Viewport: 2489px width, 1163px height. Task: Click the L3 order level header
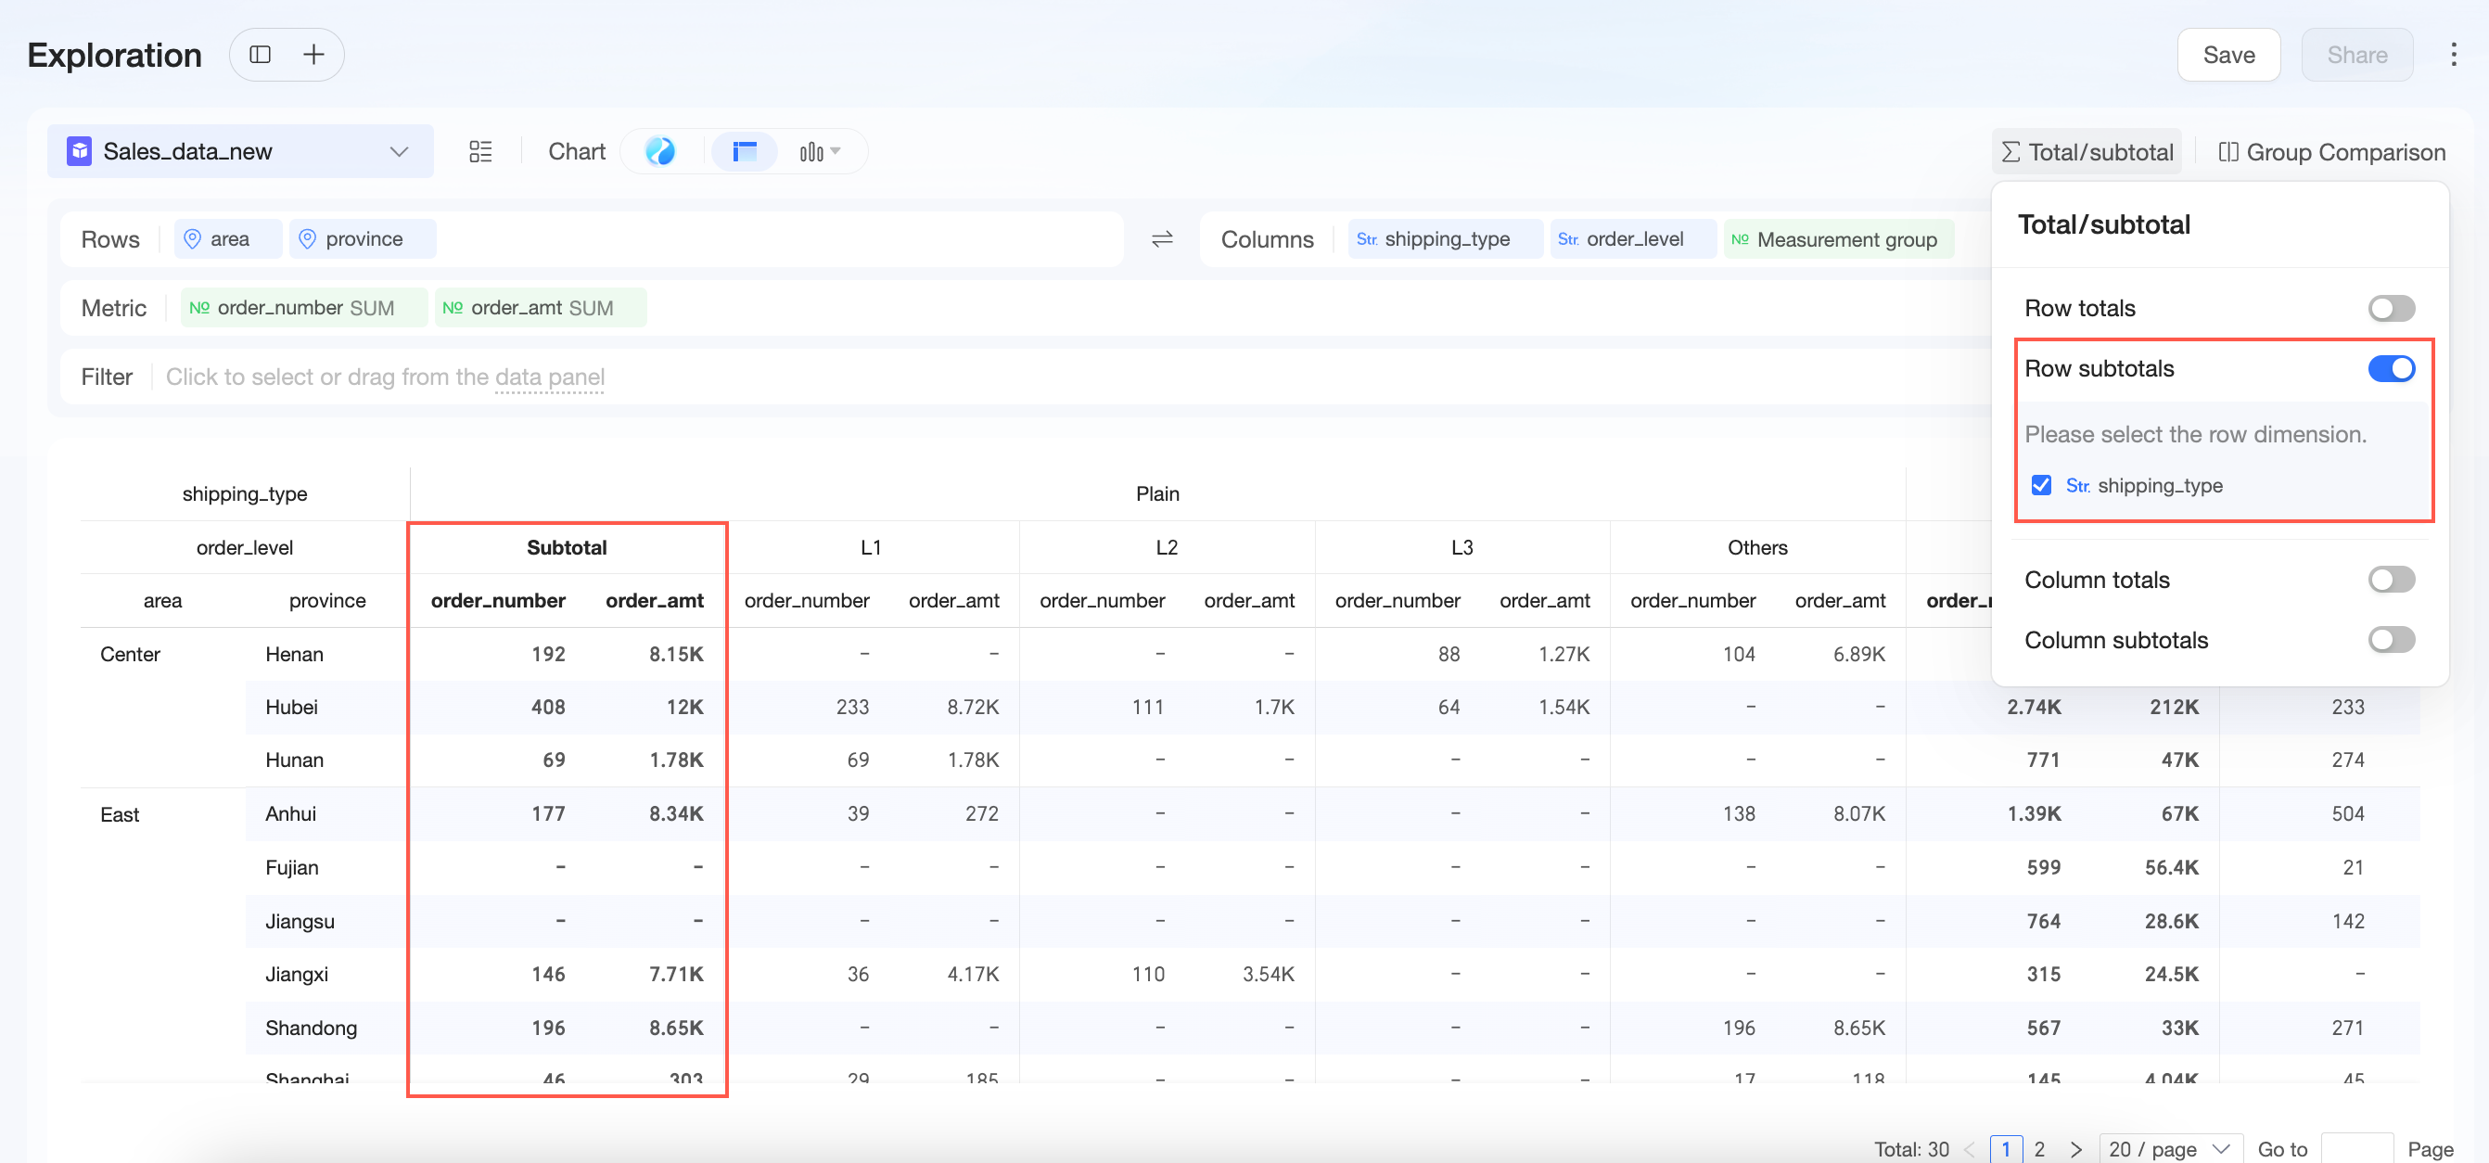click(1461, 548)
